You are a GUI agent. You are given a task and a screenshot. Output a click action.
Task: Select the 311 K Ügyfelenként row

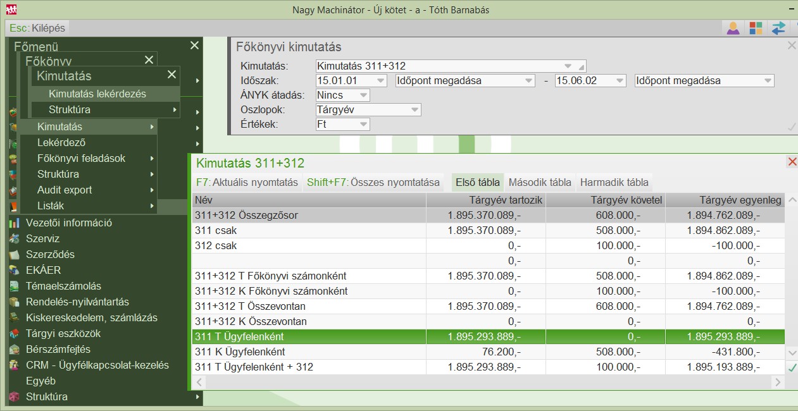(x=488, y=352)
